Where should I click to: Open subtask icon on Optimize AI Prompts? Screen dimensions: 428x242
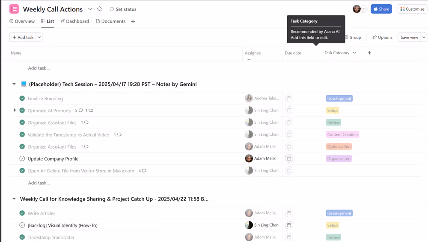click(89, 111)
